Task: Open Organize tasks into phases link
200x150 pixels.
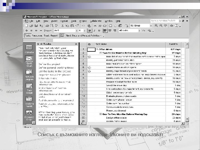Action: point(55,75)
